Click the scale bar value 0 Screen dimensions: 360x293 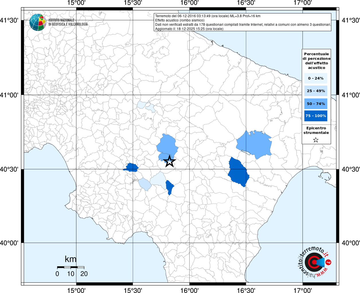coord(57,274)
